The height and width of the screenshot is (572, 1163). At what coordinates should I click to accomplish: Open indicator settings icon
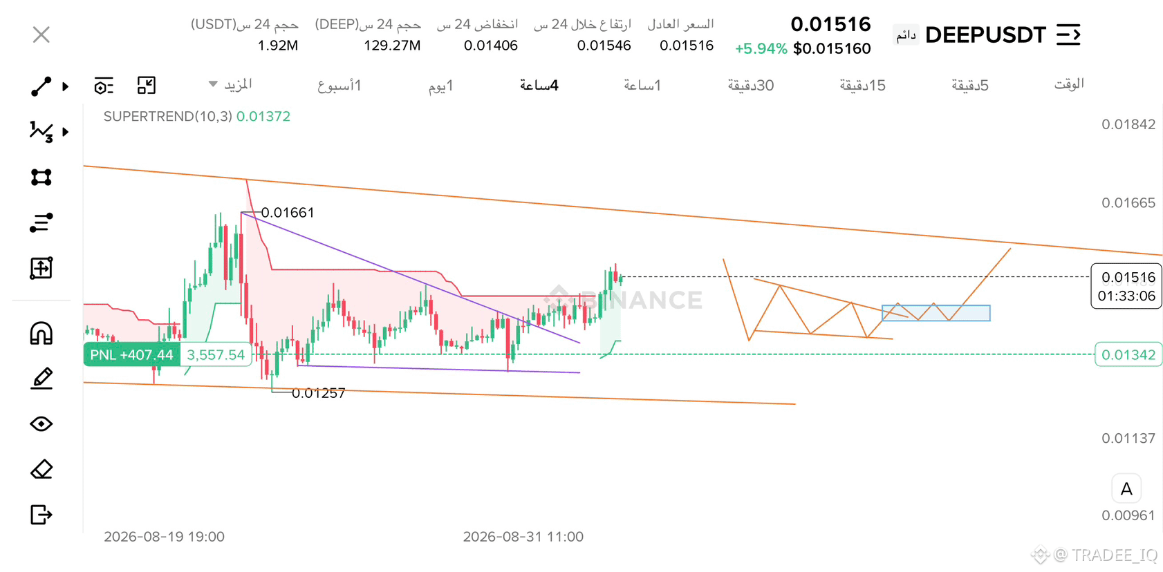(x=104, y=86)
